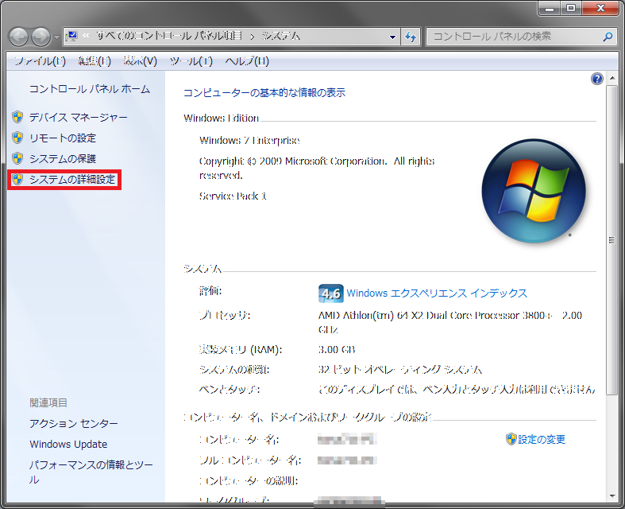Close the System window

point(600,8)
